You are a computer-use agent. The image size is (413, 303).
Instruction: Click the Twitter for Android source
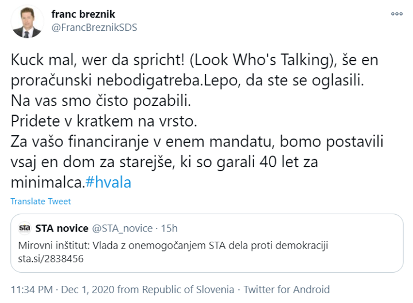pyautogui.click(x=287, y=289)
